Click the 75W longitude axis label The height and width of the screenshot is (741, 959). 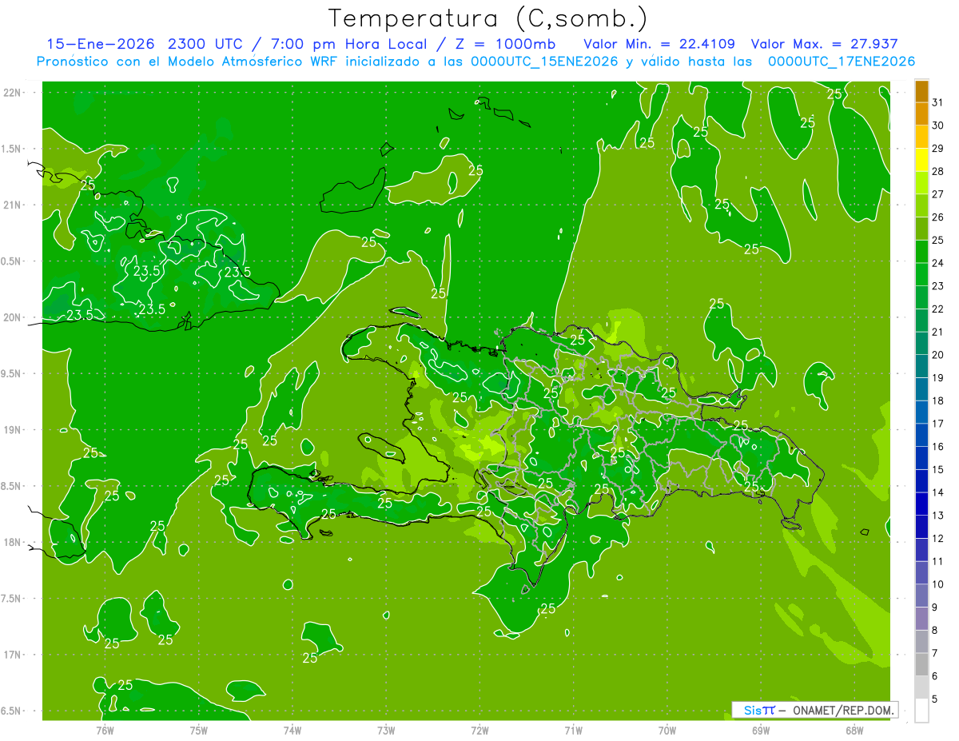[x=199, y=730]
